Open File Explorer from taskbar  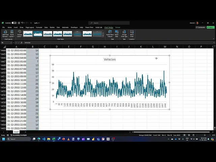point(49,139)
